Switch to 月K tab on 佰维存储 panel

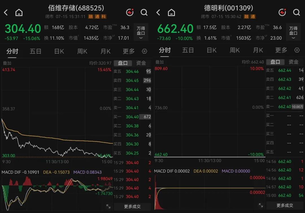pos(105,51)
